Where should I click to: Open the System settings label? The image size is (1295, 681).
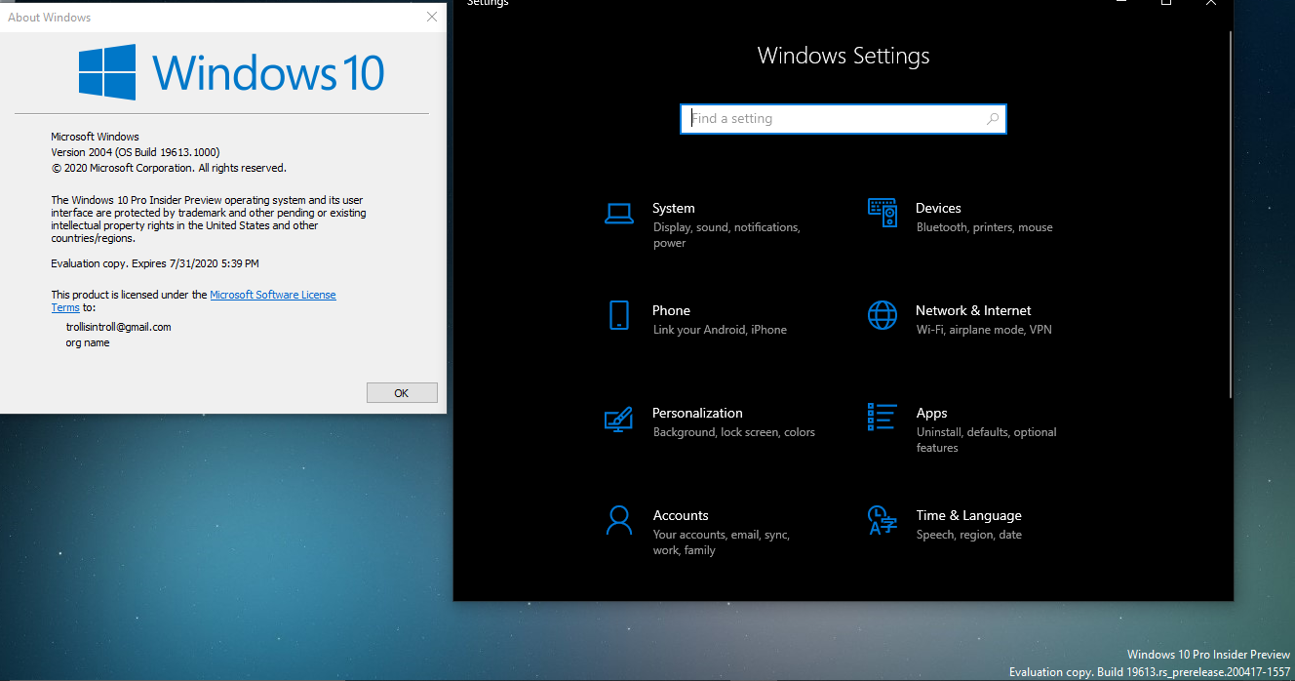click(674, 208)
